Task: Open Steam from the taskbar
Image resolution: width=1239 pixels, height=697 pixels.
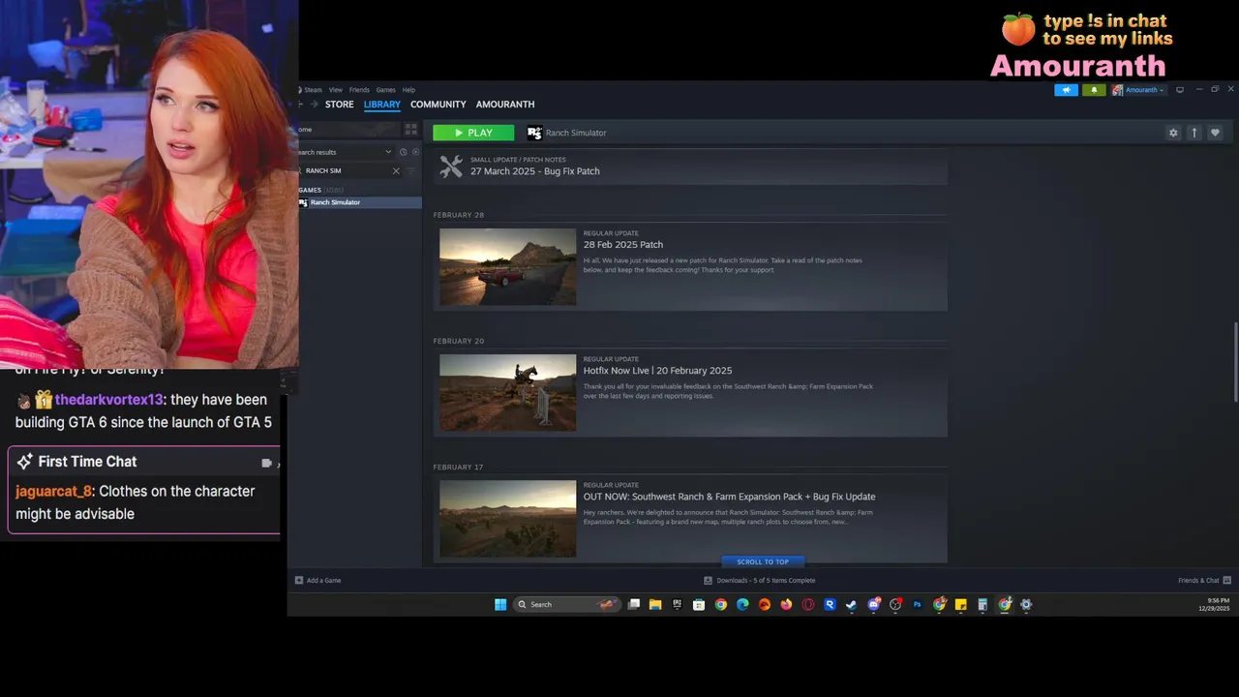Action: point(852,604)
